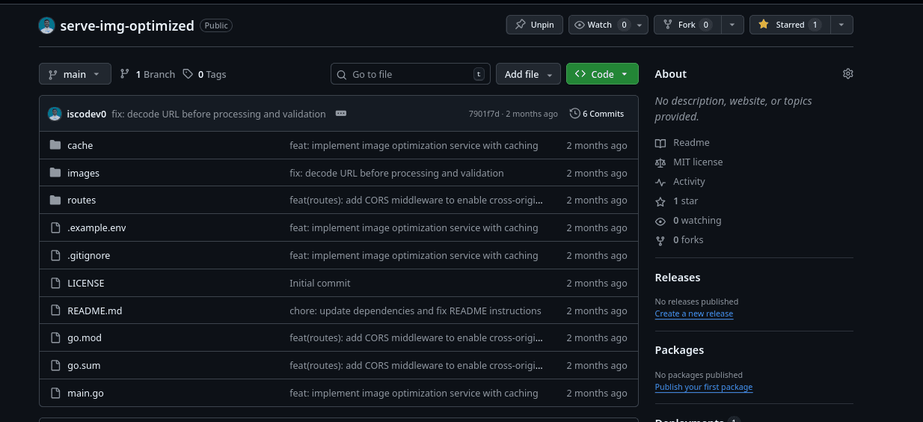Image resolution: width=923 pixels, height=422 pixels.
Task: Open star lists dropdown arrow
Action: point(841,25)
